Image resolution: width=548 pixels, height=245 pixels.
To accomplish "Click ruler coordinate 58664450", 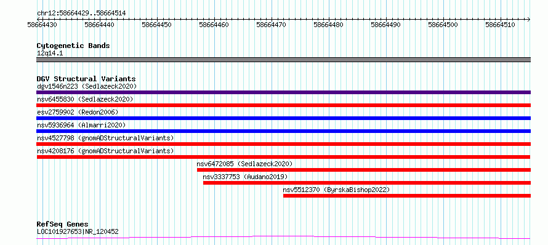I will 157,25.
